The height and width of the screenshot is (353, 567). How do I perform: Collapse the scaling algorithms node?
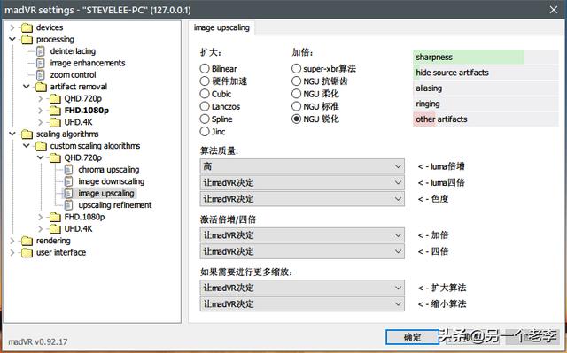point(12,134)
